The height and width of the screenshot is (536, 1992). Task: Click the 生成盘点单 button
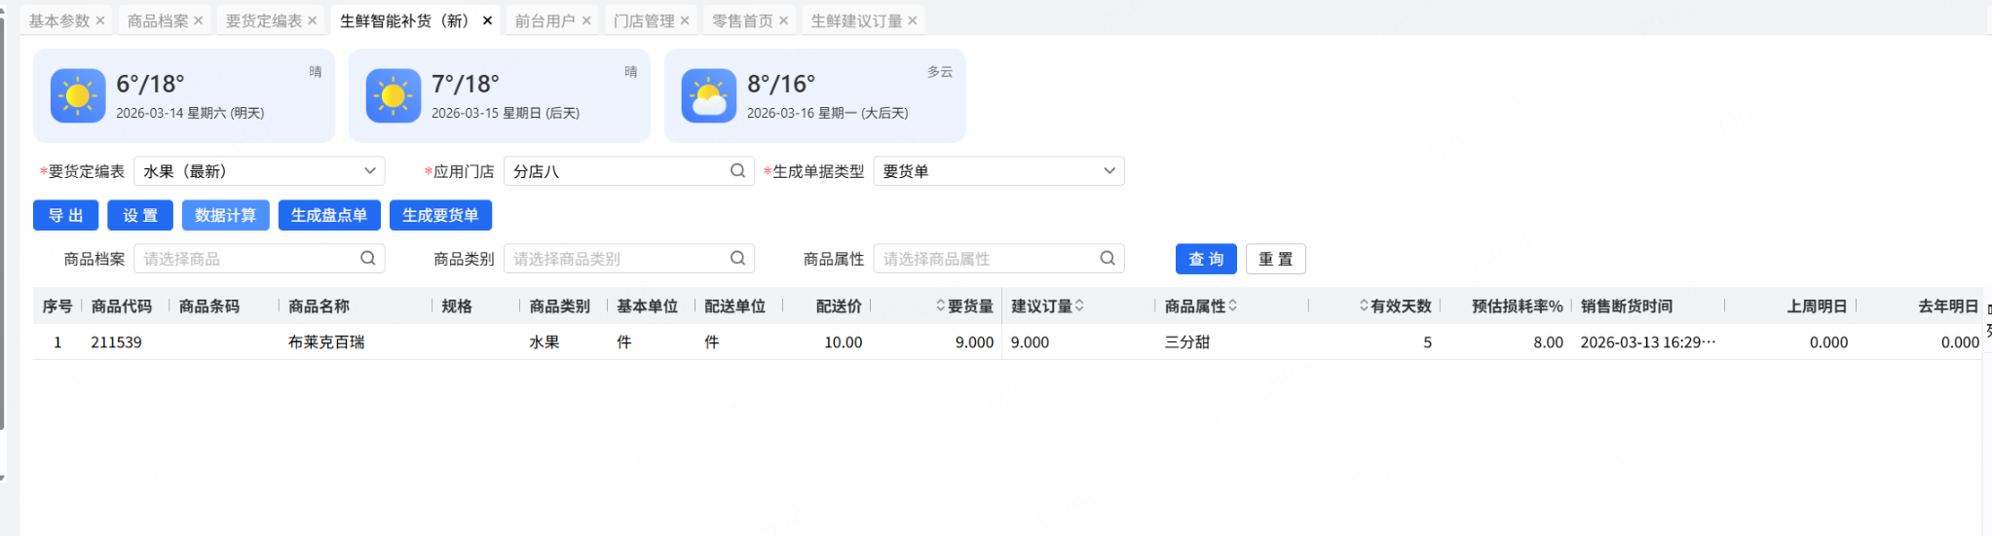[x=329, y=216]
